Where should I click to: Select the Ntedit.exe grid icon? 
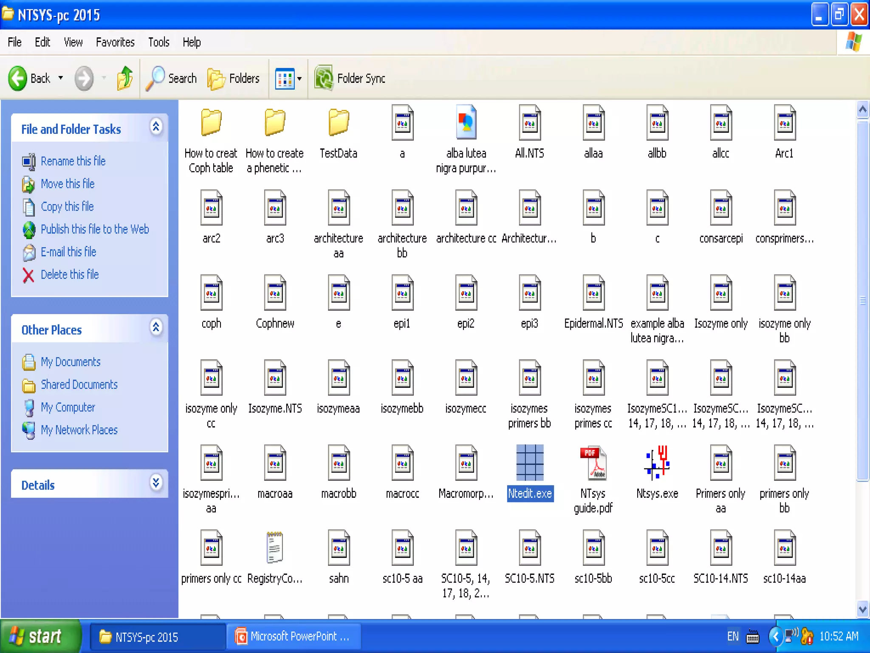(529, 463)
